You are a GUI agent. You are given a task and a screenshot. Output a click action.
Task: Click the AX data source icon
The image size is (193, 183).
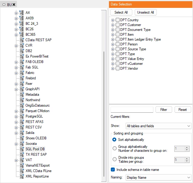click(x=21, y=13)
